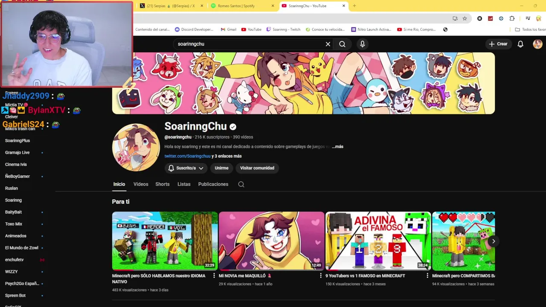Open options menu for 'IDIOMA NATIVO' video

214,276
